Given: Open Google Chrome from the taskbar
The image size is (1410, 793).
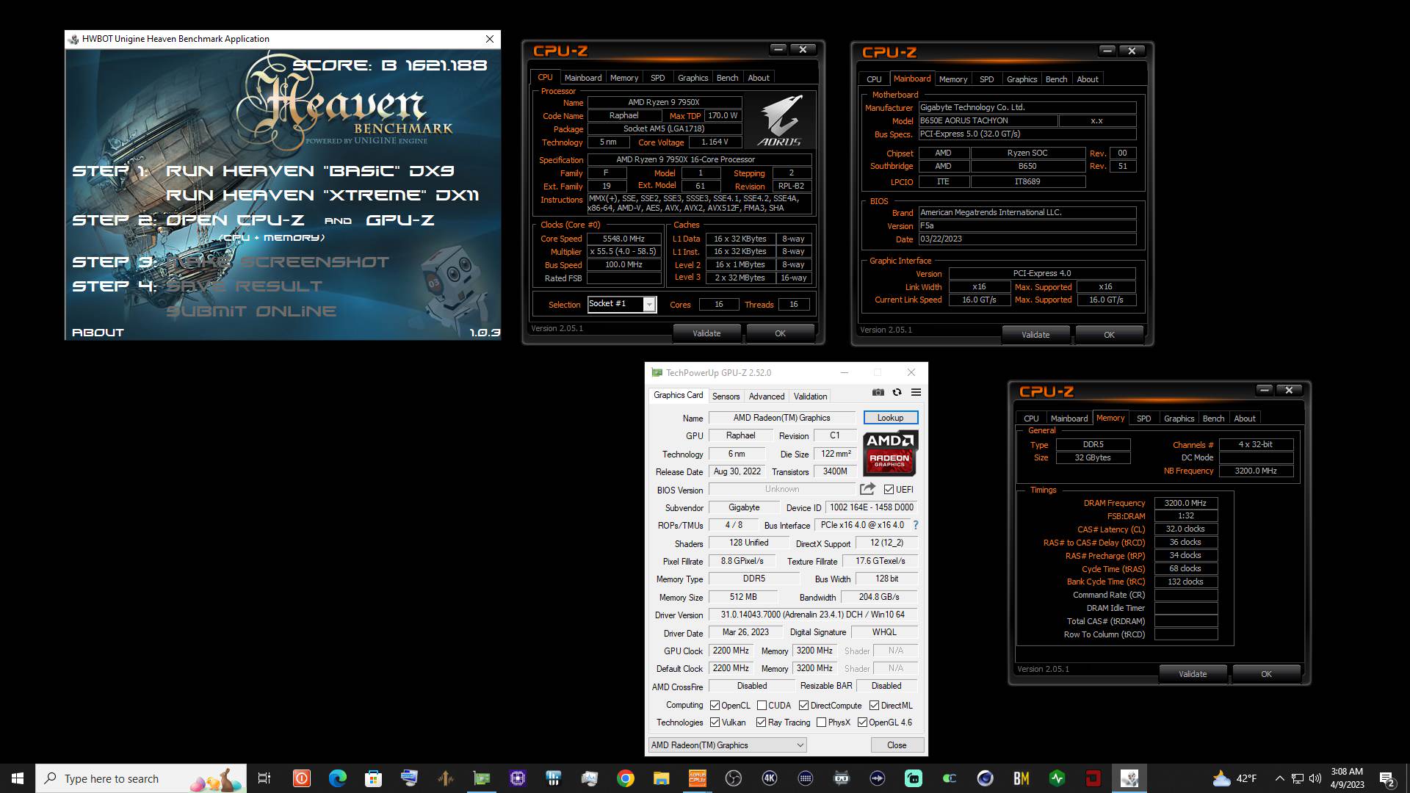Looking at the screenshot, I should pyautogui.click(x=626, y=778).
